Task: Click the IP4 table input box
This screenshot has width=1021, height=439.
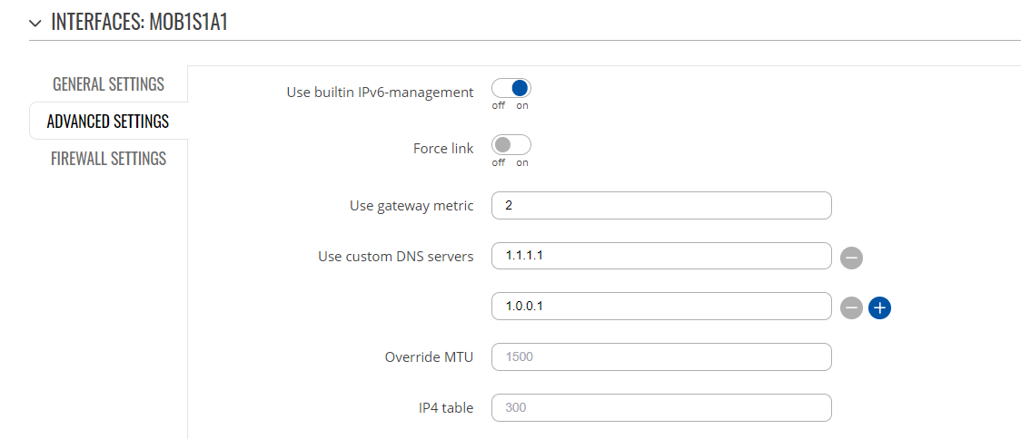Action: (x=661, y=408)
